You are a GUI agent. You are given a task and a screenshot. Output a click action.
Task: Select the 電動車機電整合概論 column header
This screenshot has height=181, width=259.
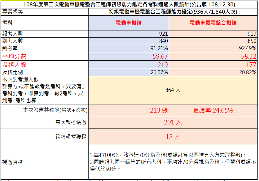(x=213, y=23)
